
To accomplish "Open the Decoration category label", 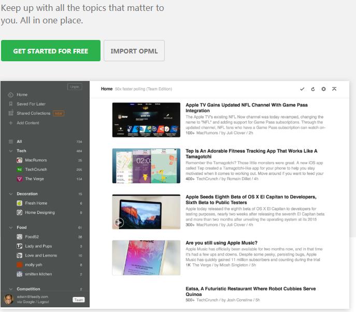I will tap(27, 194).
